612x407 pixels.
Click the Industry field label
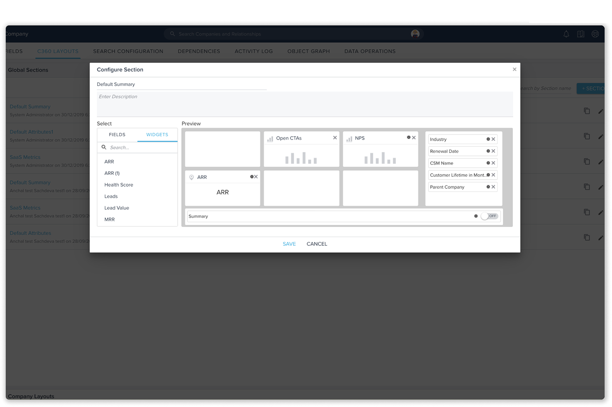coord(438,139)
